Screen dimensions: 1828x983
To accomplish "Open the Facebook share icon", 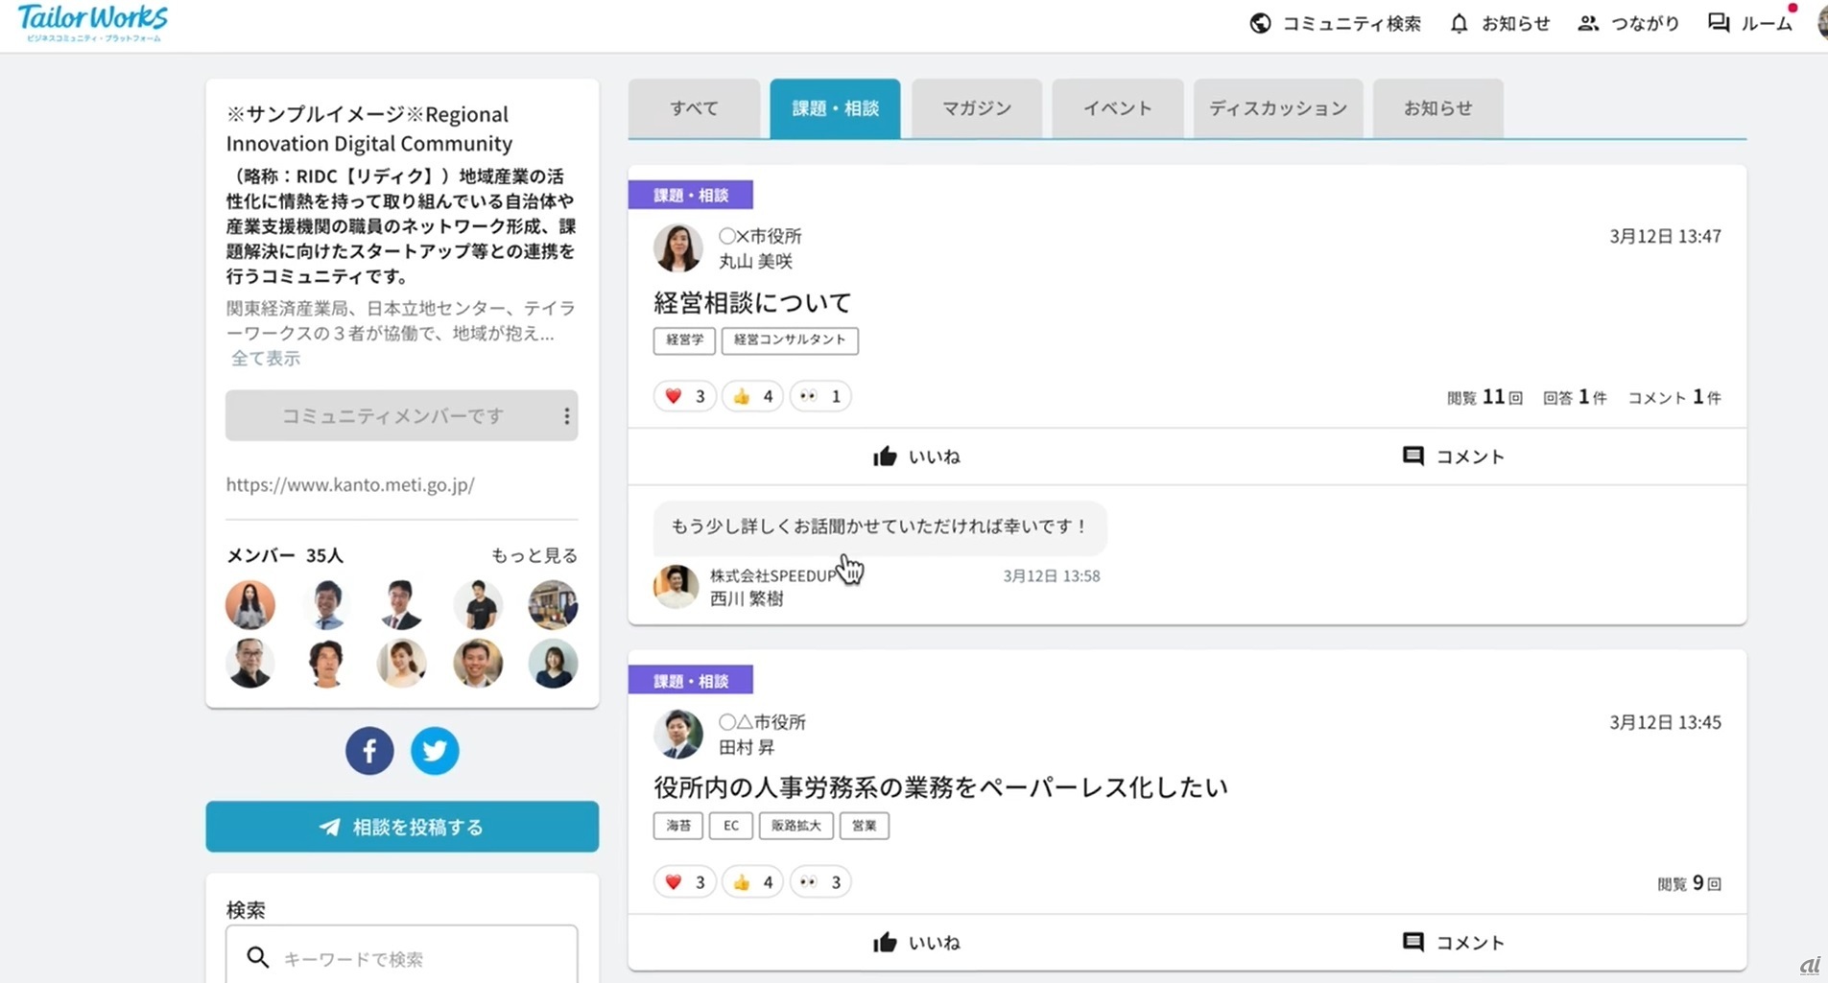I will 369,751.
